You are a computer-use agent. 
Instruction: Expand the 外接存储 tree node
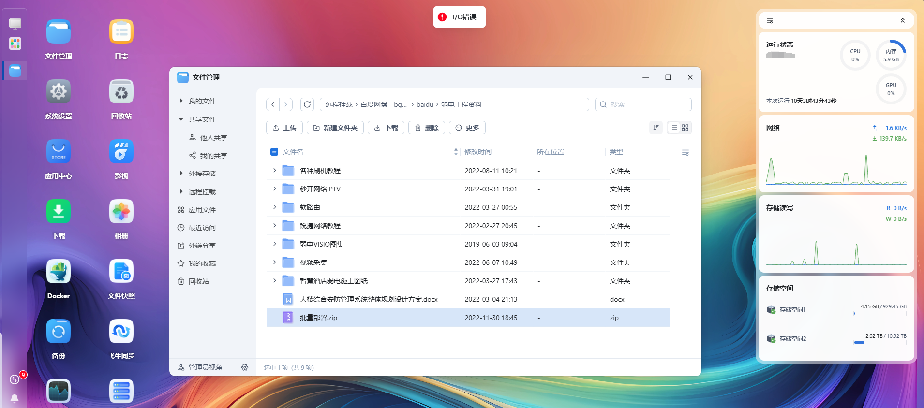pyautogui.click(x=181, y=174)
